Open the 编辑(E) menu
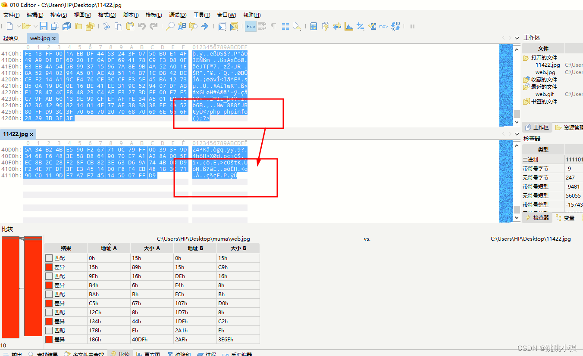Viewport: 583px width, 356px height. (35, 15)
